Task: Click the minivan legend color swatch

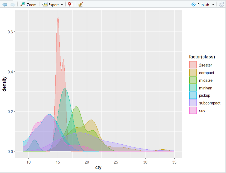Action: pos(193,88)
